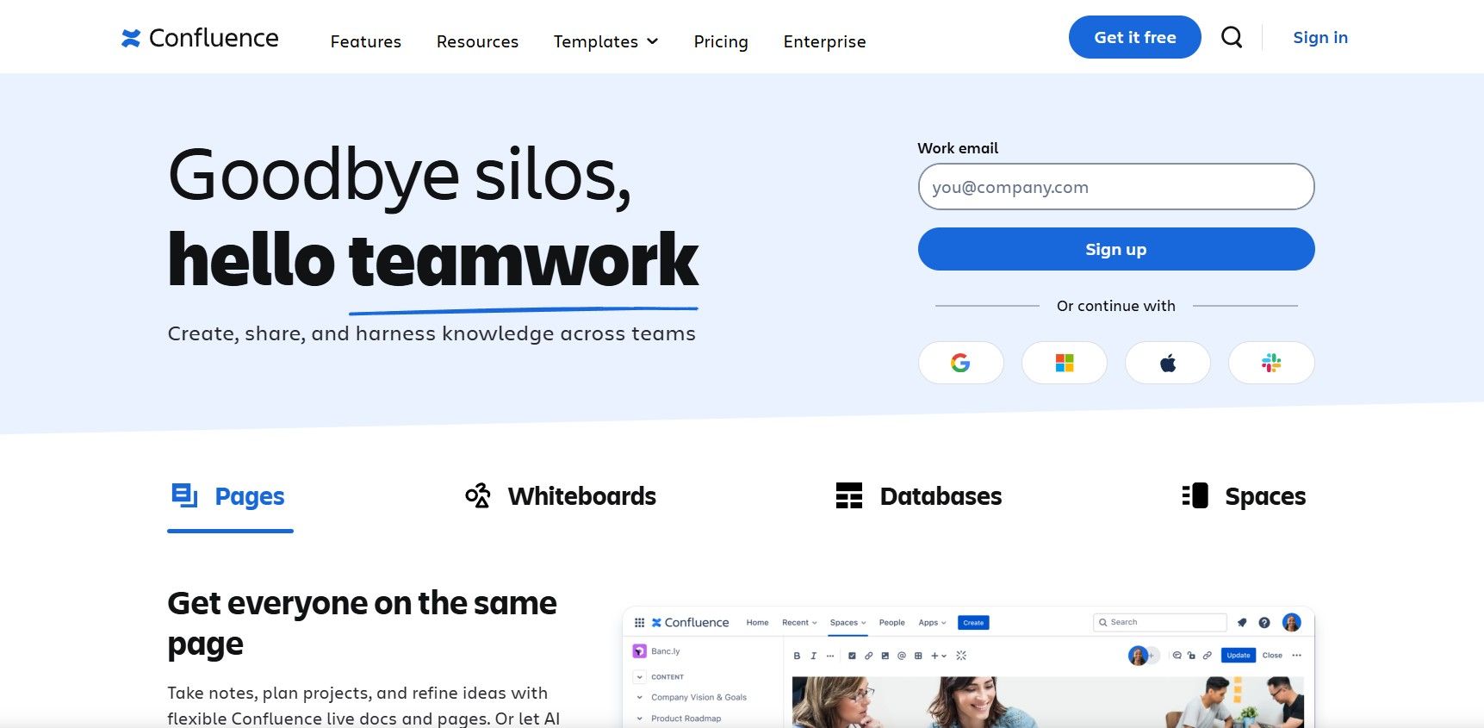Open the Templates dropdown menu
The height and width of the screenshot is (728, 1484).
606,41
